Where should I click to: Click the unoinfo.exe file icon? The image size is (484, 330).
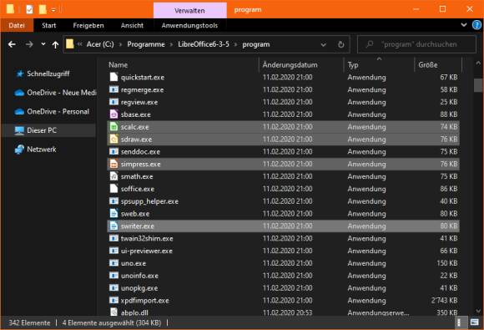113,276
